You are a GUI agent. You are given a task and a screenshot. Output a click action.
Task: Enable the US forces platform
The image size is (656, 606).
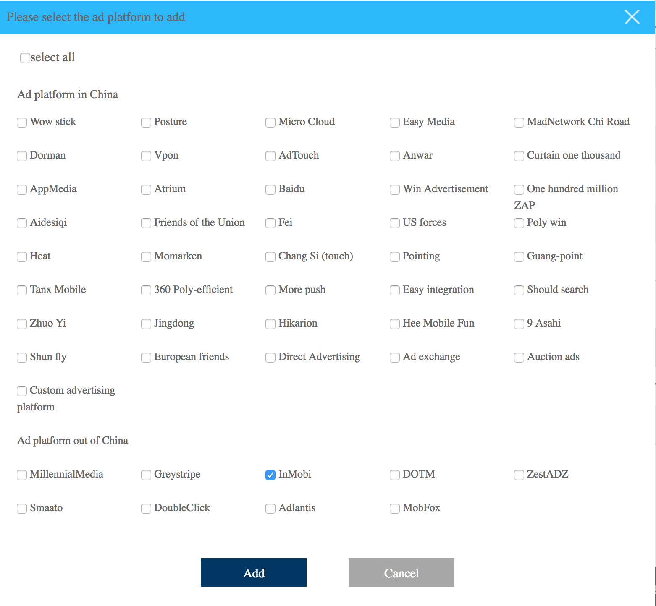pyautogui.click(x=395, y=223)
